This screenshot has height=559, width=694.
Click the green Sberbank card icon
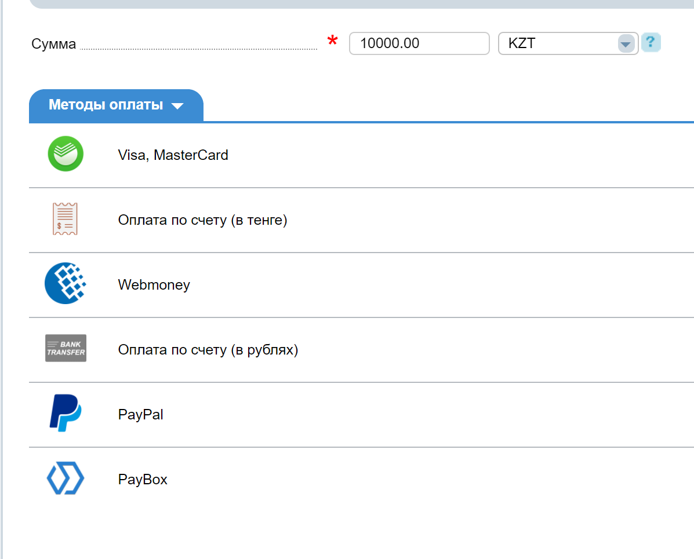pos(66,154)
